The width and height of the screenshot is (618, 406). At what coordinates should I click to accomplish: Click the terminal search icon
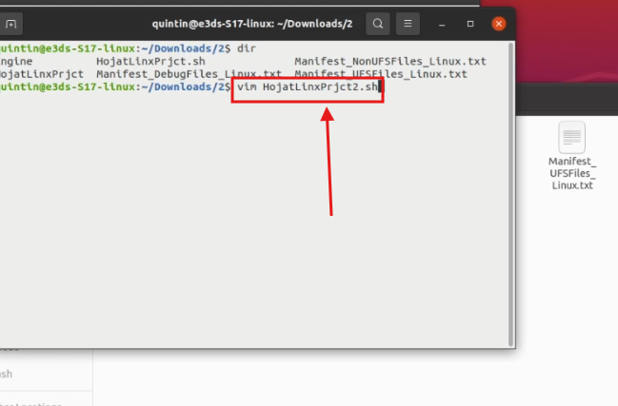click(378, 24)
